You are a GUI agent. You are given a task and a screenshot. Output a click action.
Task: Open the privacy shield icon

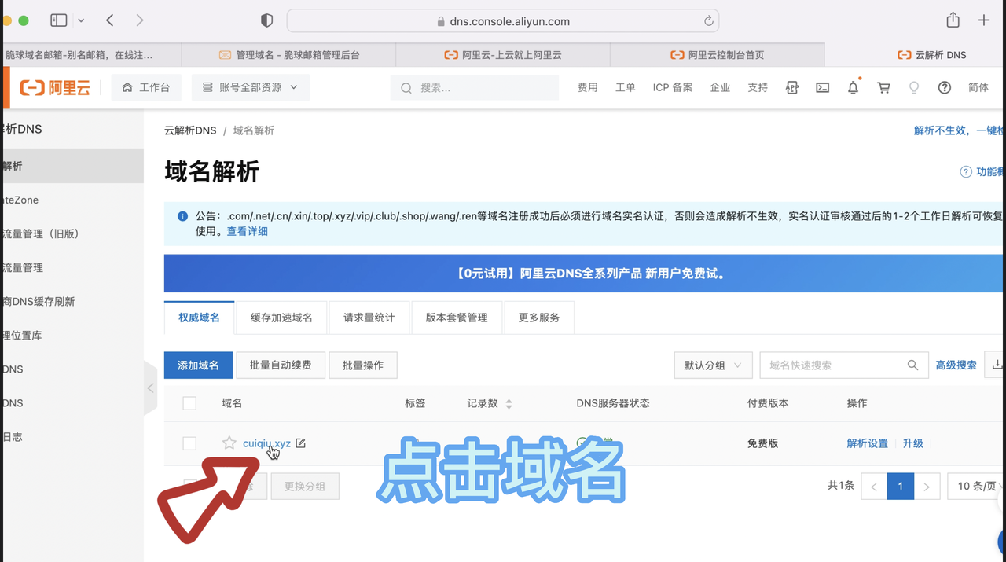click(266, 21)
